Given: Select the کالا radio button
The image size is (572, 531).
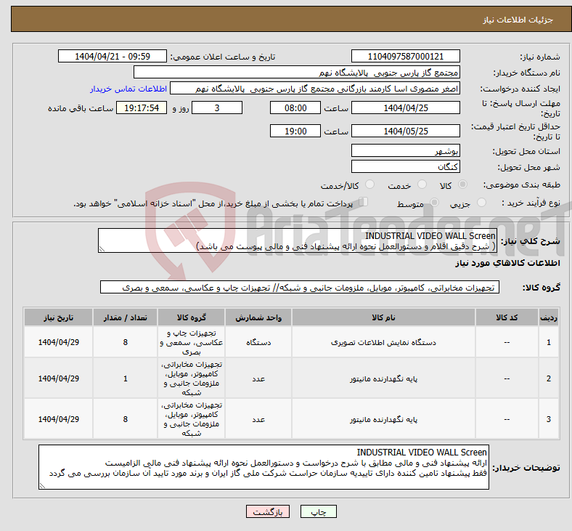Looking at the screenshot, I should tap(462, 185).
